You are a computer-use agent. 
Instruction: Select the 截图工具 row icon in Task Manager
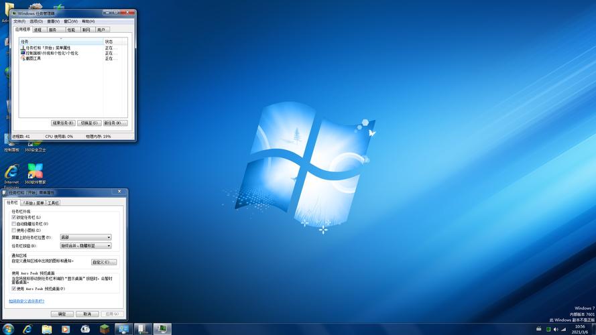(23, 58)
